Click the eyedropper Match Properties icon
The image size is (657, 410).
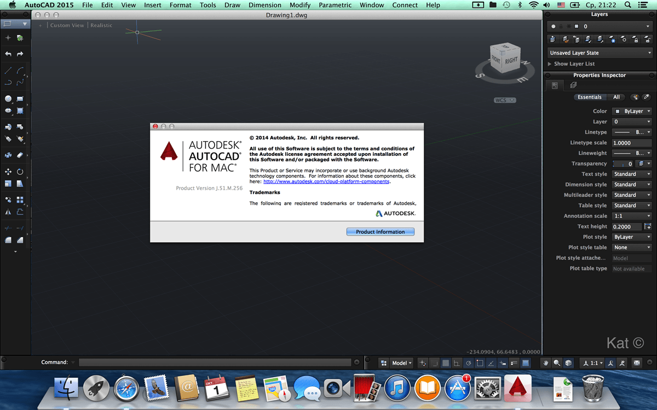click(647, 97)
